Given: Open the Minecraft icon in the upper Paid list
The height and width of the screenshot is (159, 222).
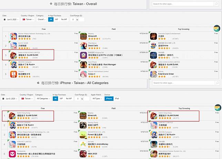Looking at the screenshot, I should tap(83, 37).
